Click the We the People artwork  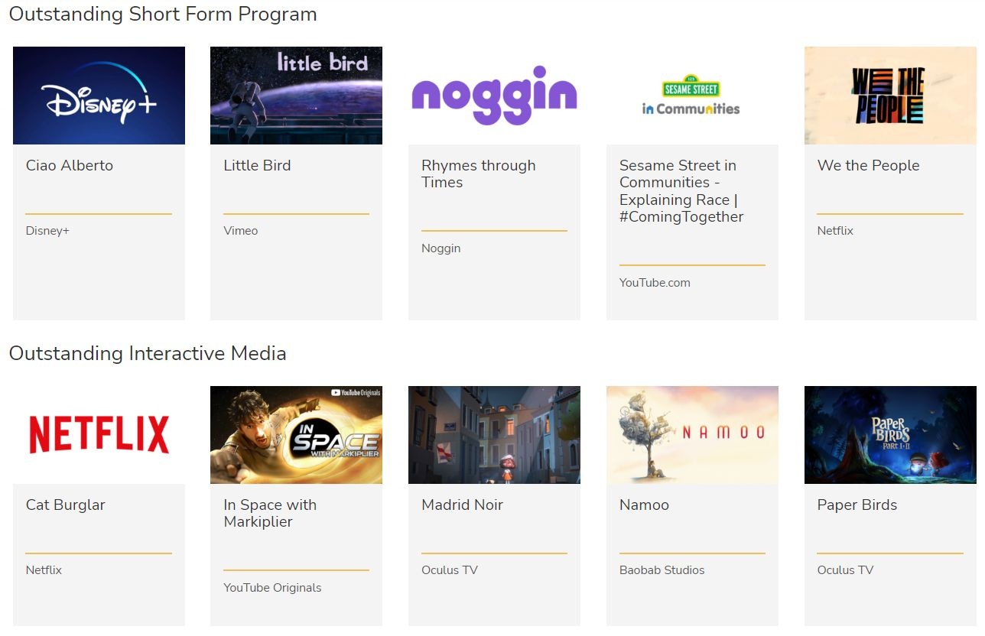[x=889, y=96]
